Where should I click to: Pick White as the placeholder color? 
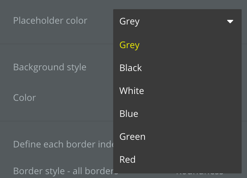132,91
